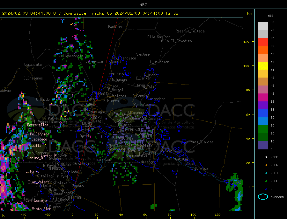The image size is (287, 219).
Task: Click the TUPUNGATO label
Action: coord(57,169)
